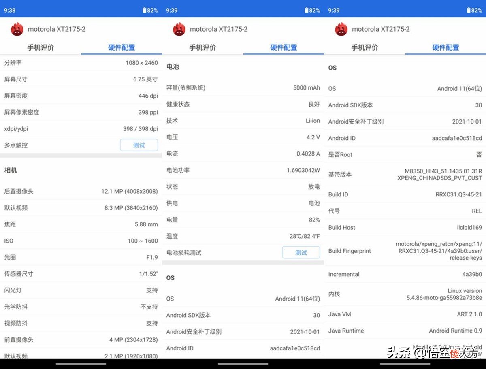The width and height of the screenshot is (486, 369).
Task: Start the 多点触控 测试 button
Action: coord(139,145)
